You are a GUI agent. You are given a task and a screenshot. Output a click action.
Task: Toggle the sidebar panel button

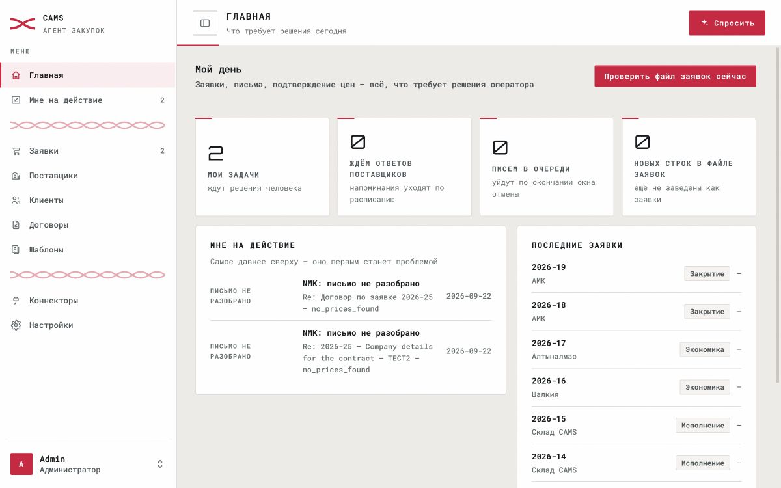pyautogui.click(x=205, y=23)
